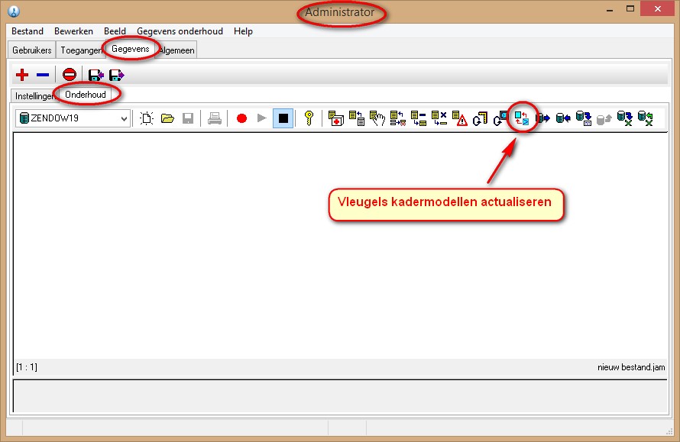Click the refresh arrow with blue screen icon
680x442 pixels.
(x=500, y=118)
